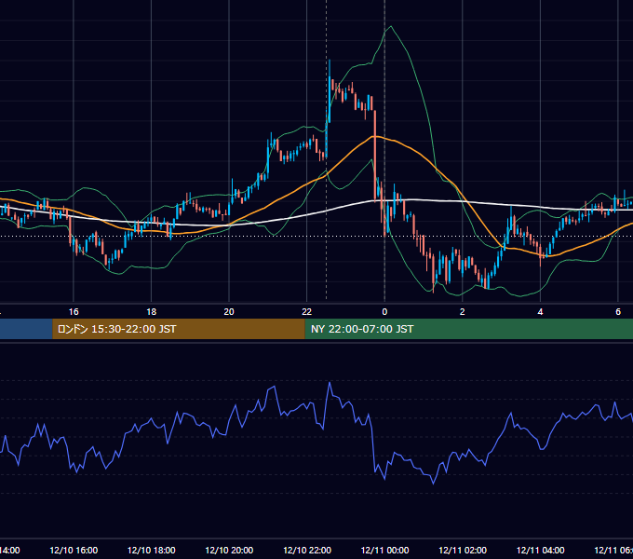Screen dimensions: 633x559
Task: Click the oscillator line peak after 22:00
Action: point(330,383)
